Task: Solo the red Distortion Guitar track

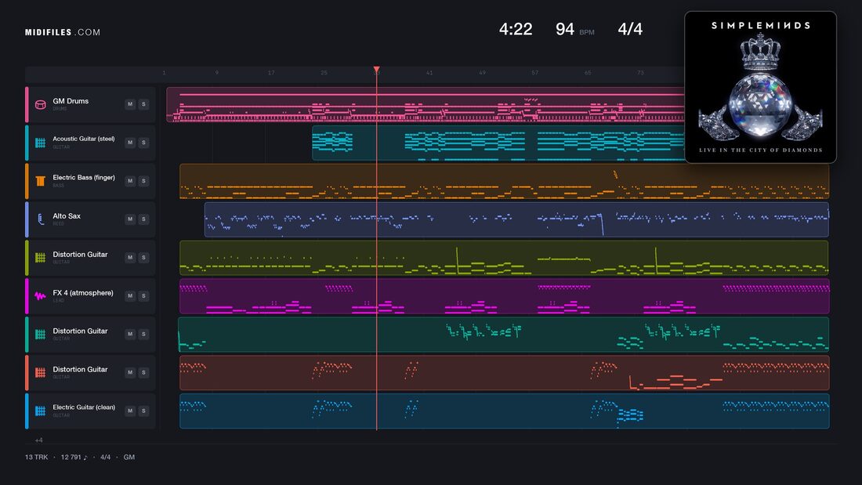Action: (x=143, y=372)
